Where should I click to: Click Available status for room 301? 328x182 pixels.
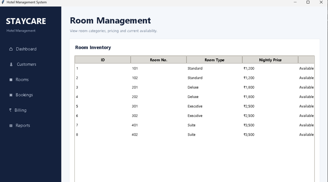point(307,106)
